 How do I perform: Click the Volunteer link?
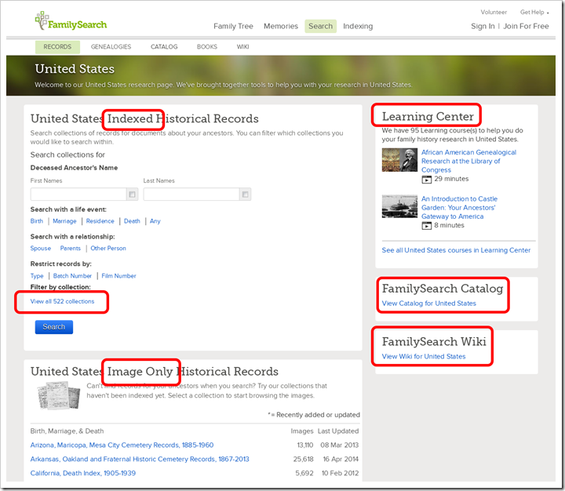coord(494,13)
